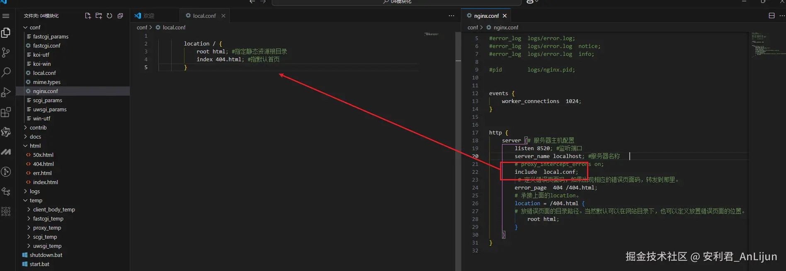Click the Windows icon beside shutdown.bat
The image size is (786, 271).
pyautogui.click(x=25, y=255)
